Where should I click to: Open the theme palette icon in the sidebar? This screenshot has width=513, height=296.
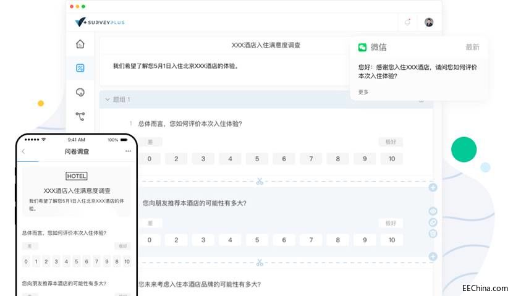pos(80,92)
